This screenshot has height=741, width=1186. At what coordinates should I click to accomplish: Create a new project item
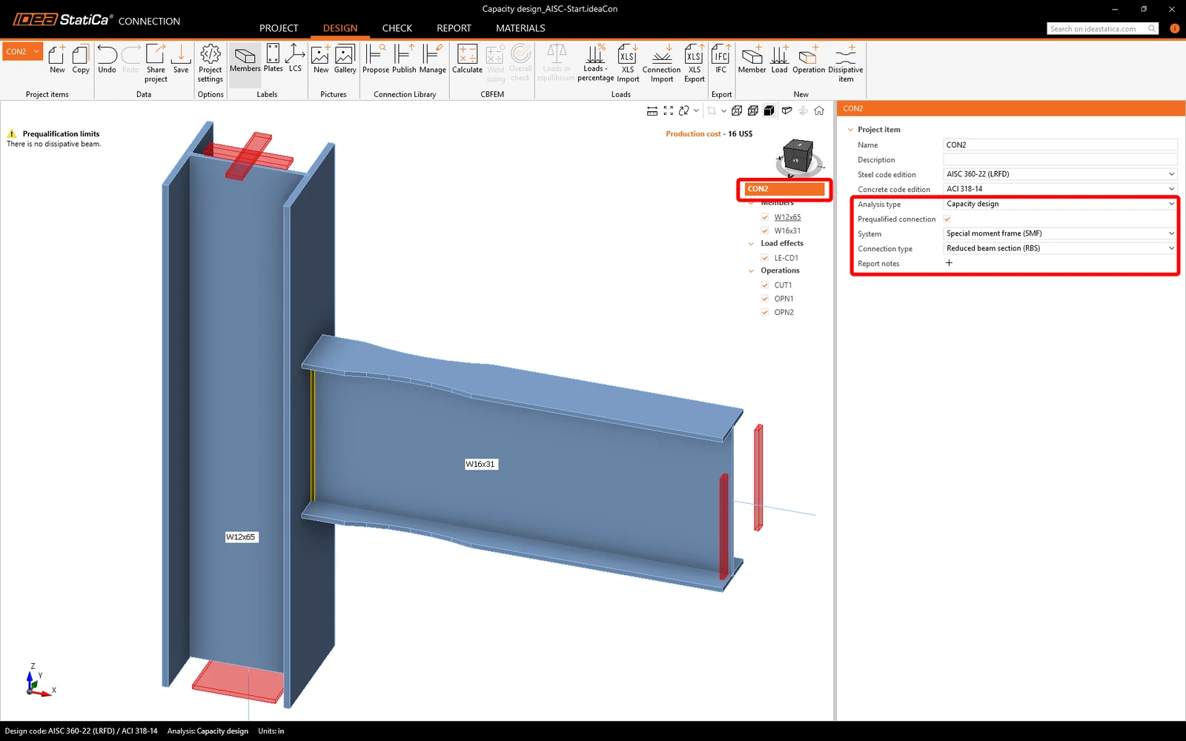pos(57,59)
